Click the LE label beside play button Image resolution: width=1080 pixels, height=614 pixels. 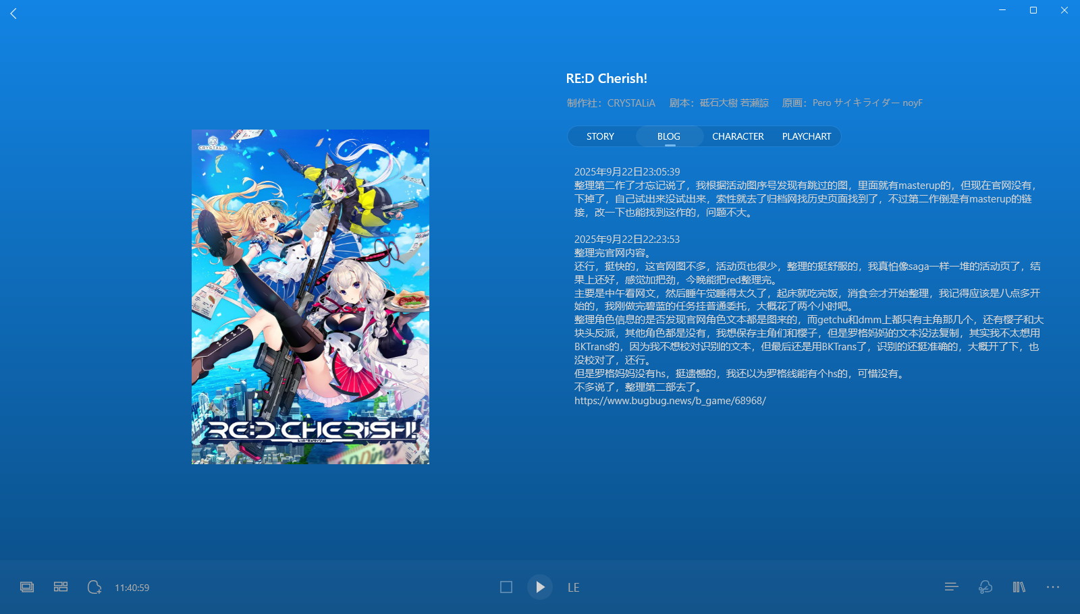(x=573, y=588)
